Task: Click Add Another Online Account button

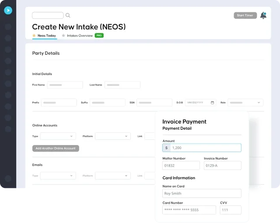Action: 56,149
